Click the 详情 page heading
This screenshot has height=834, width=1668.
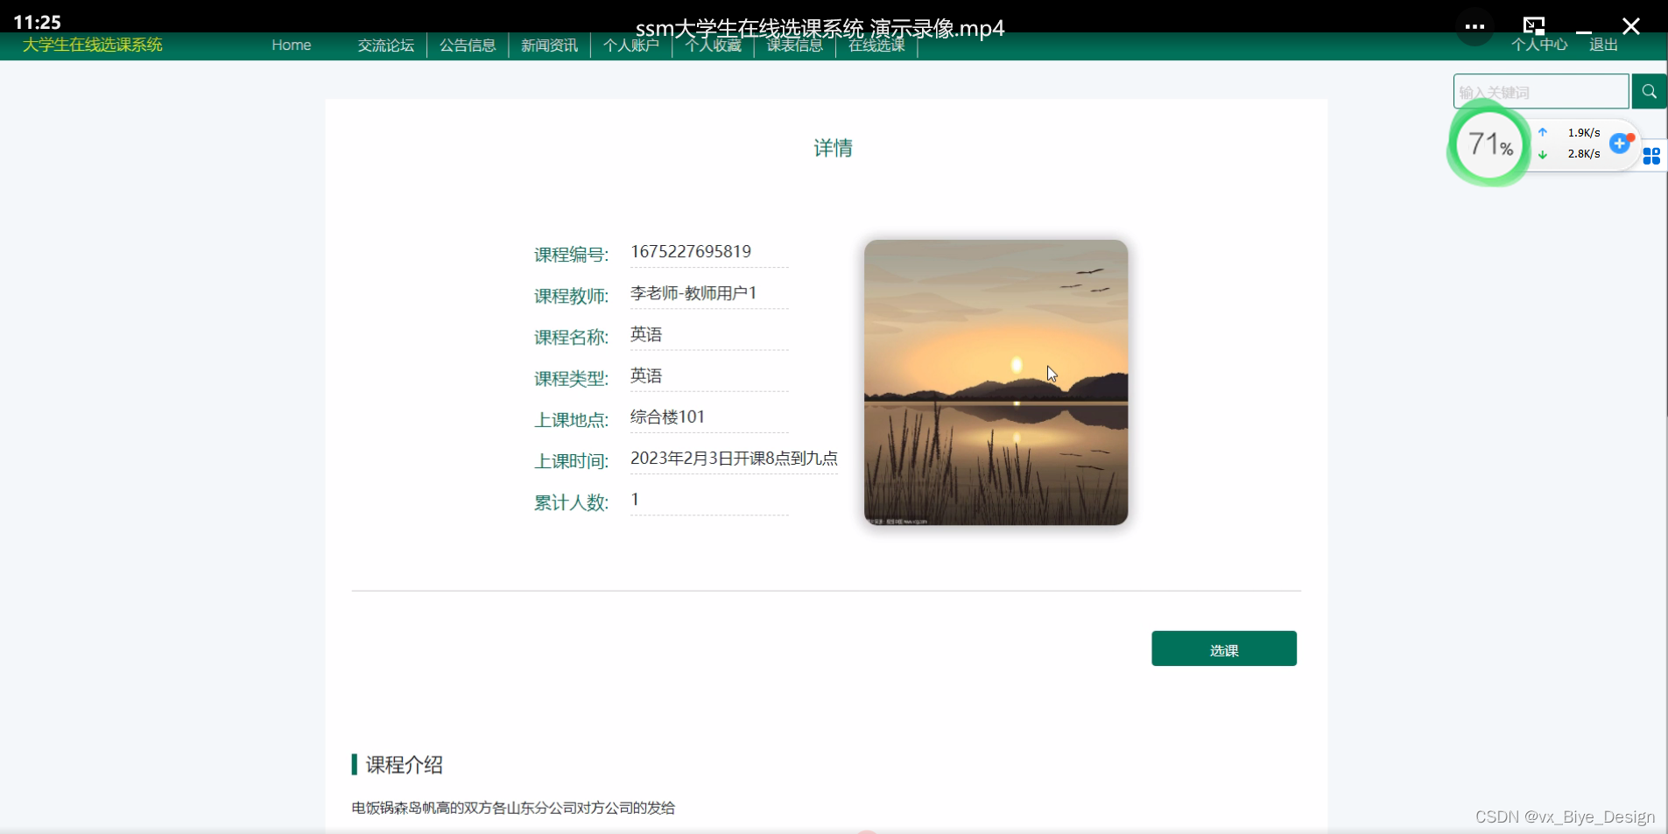(x=833, y=148)
